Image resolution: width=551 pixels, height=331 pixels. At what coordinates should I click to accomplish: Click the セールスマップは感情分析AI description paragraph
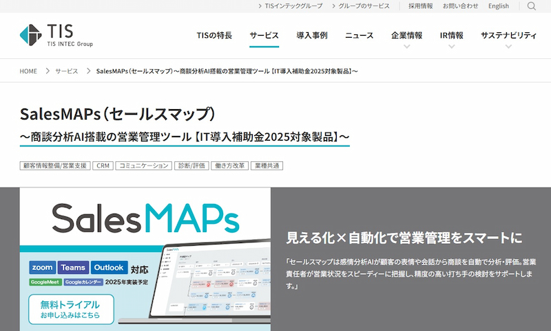click(x=410, y=274)
